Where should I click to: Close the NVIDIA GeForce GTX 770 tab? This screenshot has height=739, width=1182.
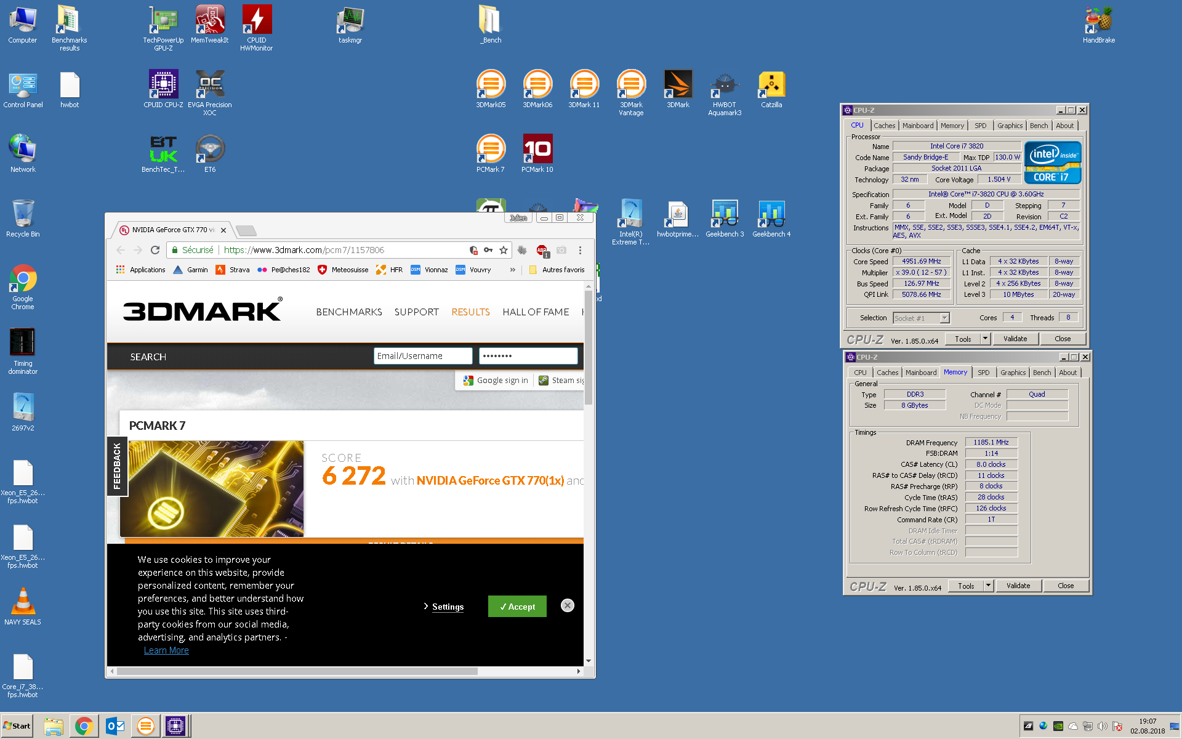click(x=223, y=230)
